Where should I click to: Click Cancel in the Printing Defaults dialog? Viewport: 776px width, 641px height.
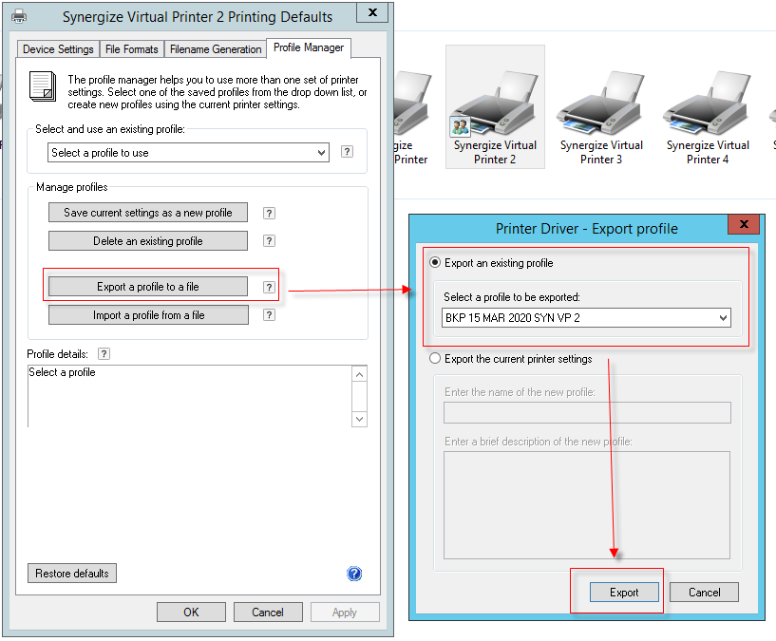tap(268, 613)
